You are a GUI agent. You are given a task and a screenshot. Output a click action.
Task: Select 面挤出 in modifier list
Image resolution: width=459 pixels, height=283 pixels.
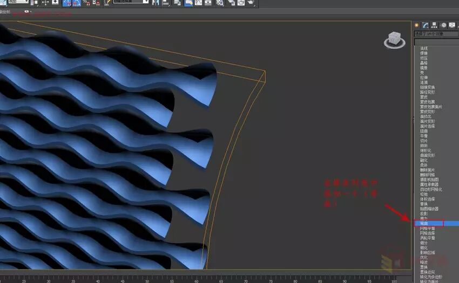point(426,116)
